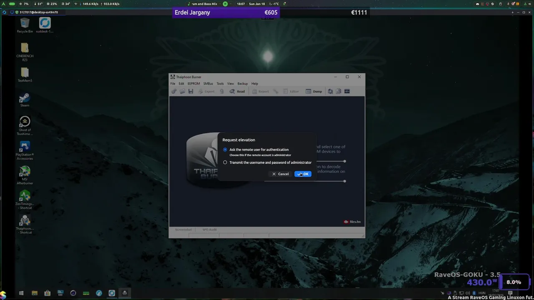The image size is (534, 300).
Task: Click memory chip icon at toolbar end
Action: (x=347, y=91)
